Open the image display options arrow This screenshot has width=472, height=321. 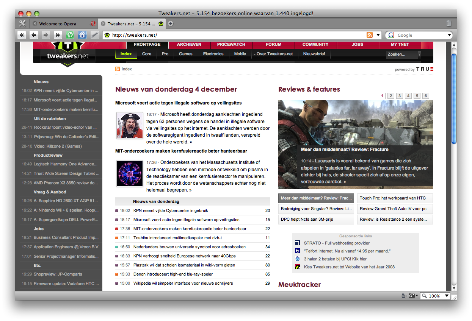(417, 296)
